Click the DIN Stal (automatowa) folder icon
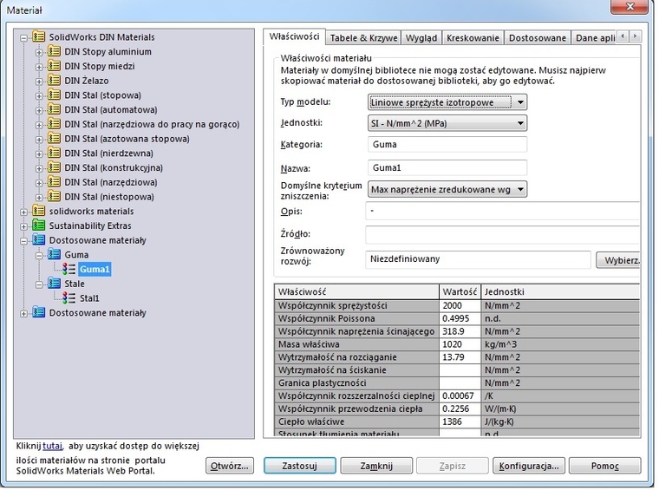 click(54, 109)
